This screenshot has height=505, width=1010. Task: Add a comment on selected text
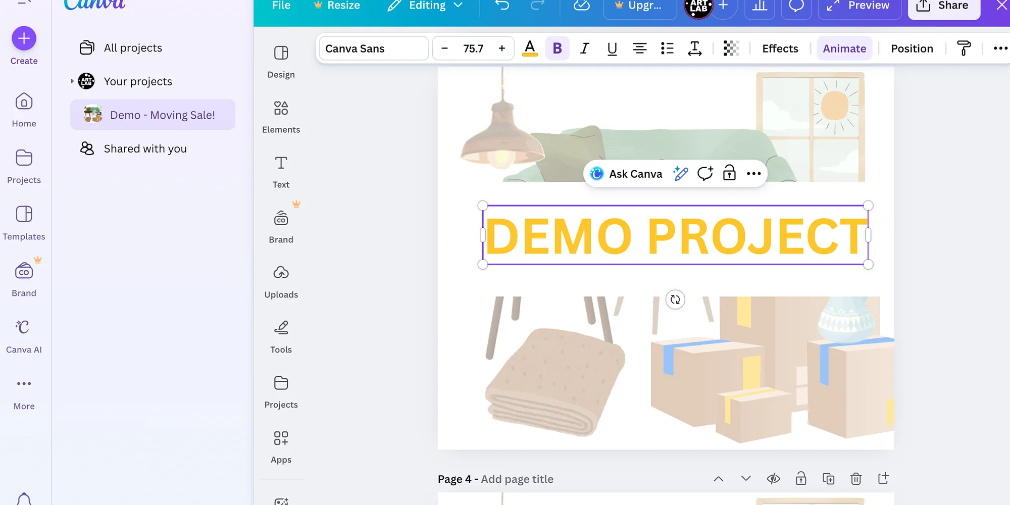pyautogui.click(x=705, y=174)
